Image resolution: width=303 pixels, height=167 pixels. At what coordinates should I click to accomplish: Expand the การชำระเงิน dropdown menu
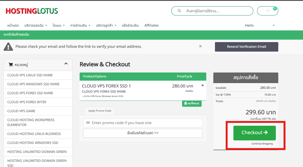click(x=80, y=25)
